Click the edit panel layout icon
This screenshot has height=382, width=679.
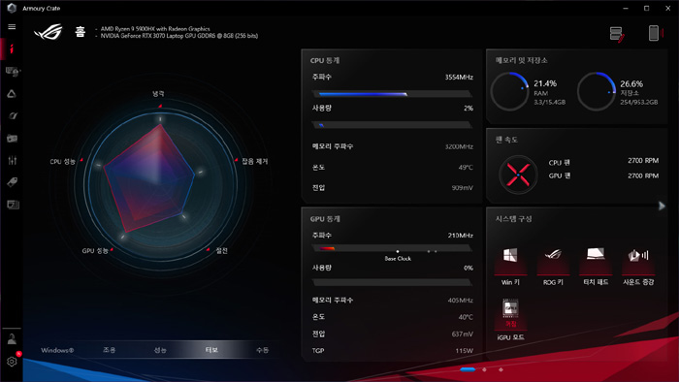[617, 34]
